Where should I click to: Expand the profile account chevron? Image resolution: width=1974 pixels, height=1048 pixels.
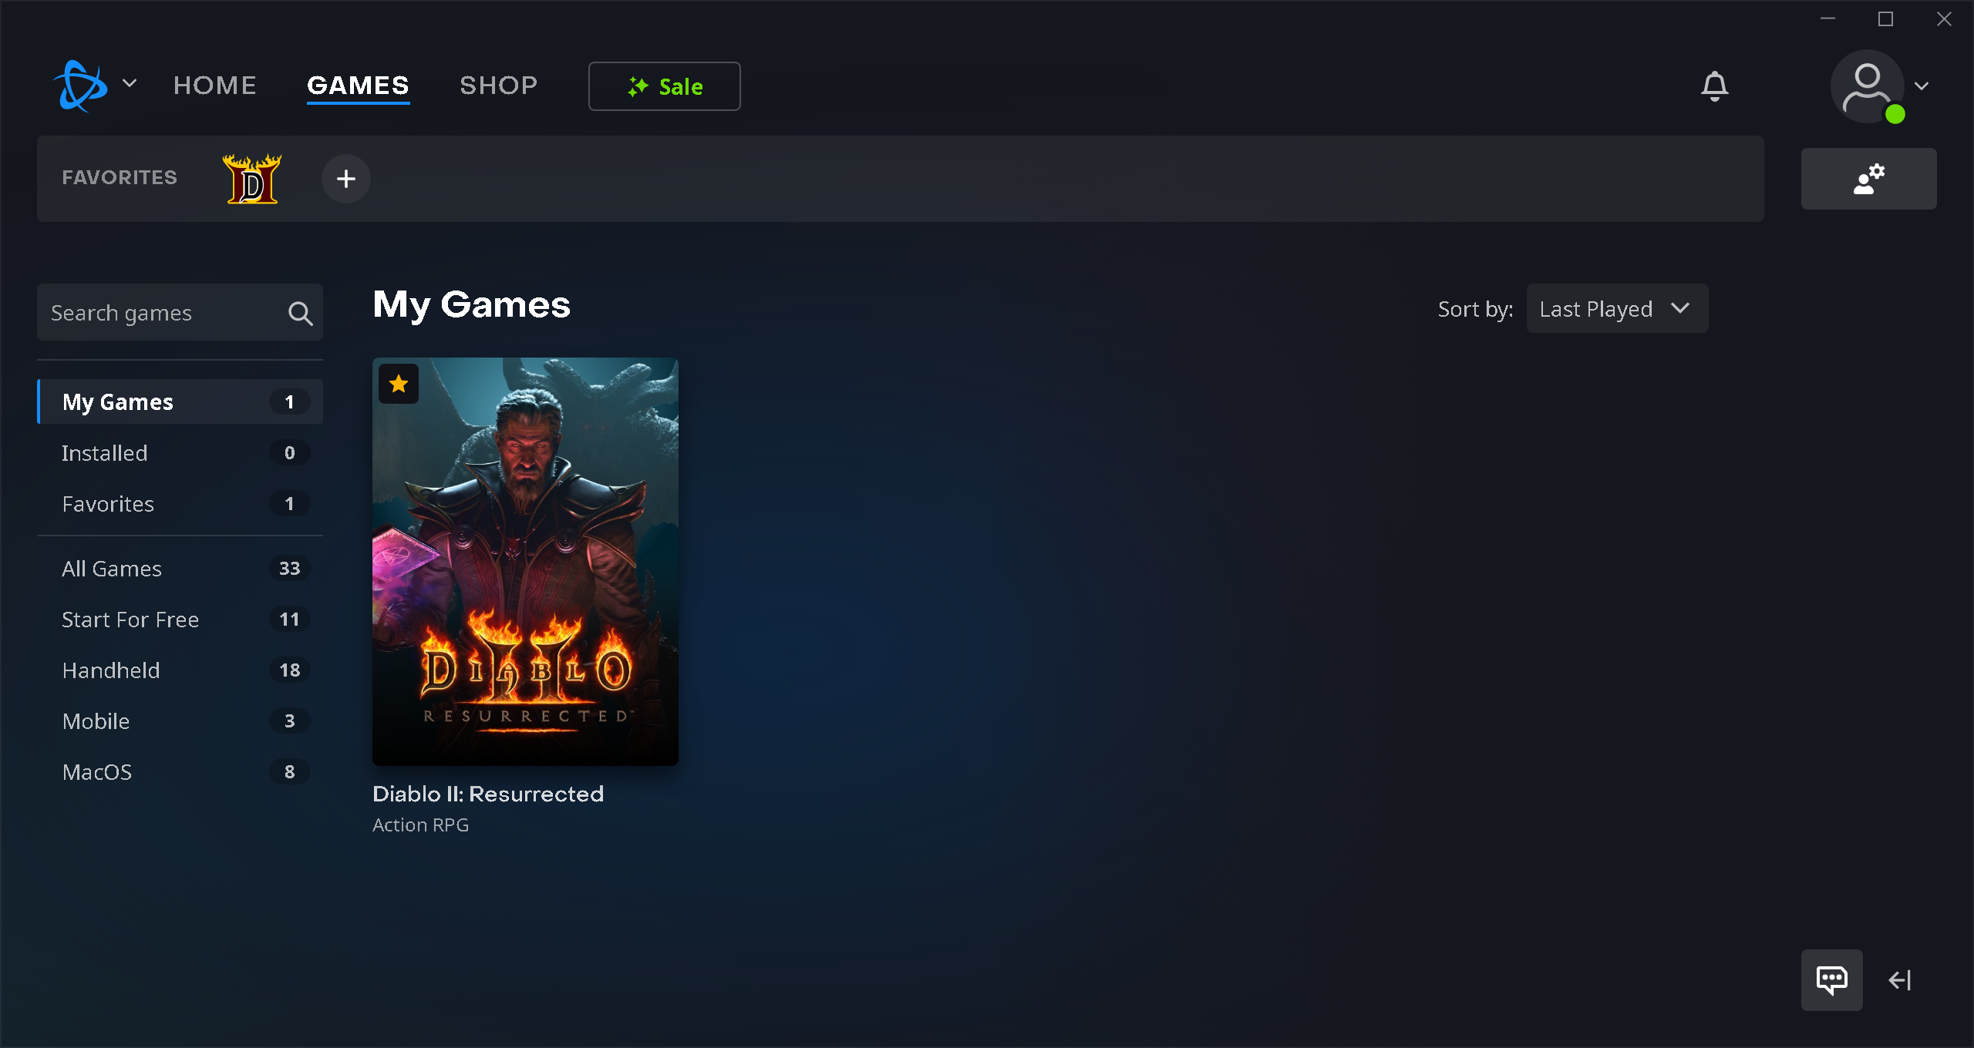tap(1922, 86)
